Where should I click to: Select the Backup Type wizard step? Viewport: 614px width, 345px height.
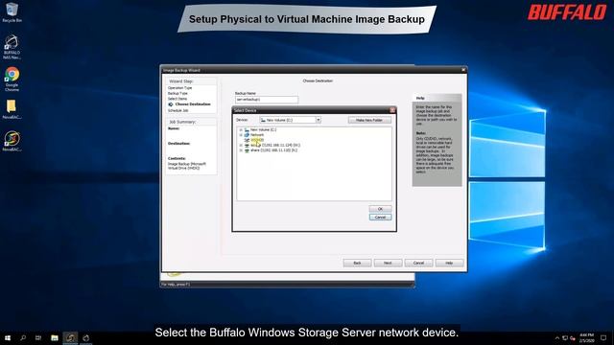177,94
